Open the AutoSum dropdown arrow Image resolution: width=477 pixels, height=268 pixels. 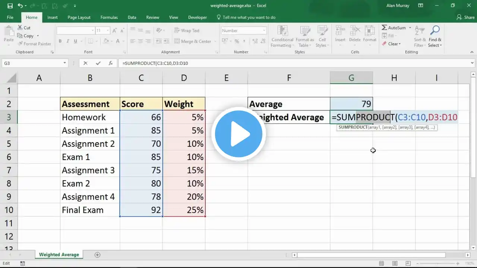[x=410, y=28]
